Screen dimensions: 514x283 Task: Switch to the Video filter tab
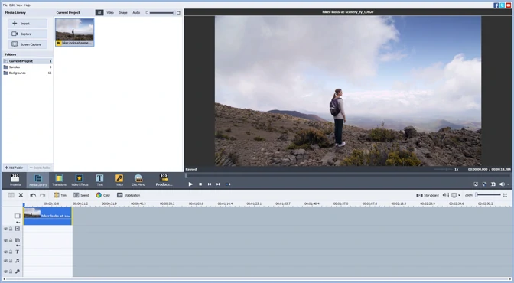click(110, 12)
